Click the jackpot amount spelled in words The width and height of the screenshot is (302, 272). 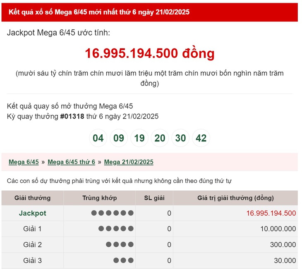point(150,78)
